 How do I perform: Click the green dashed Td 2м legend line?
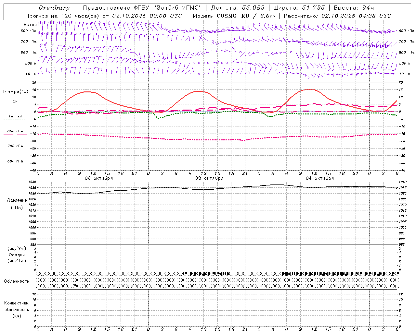click(x=14, y=120)
